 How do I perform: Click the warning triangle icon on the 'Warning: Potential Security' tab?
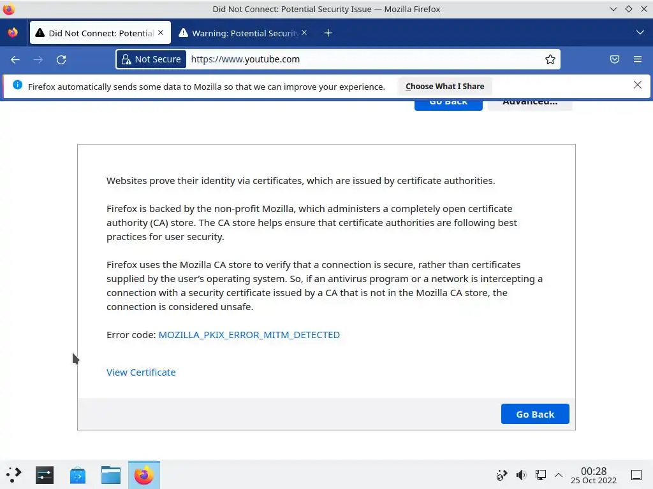coord(183,33)
